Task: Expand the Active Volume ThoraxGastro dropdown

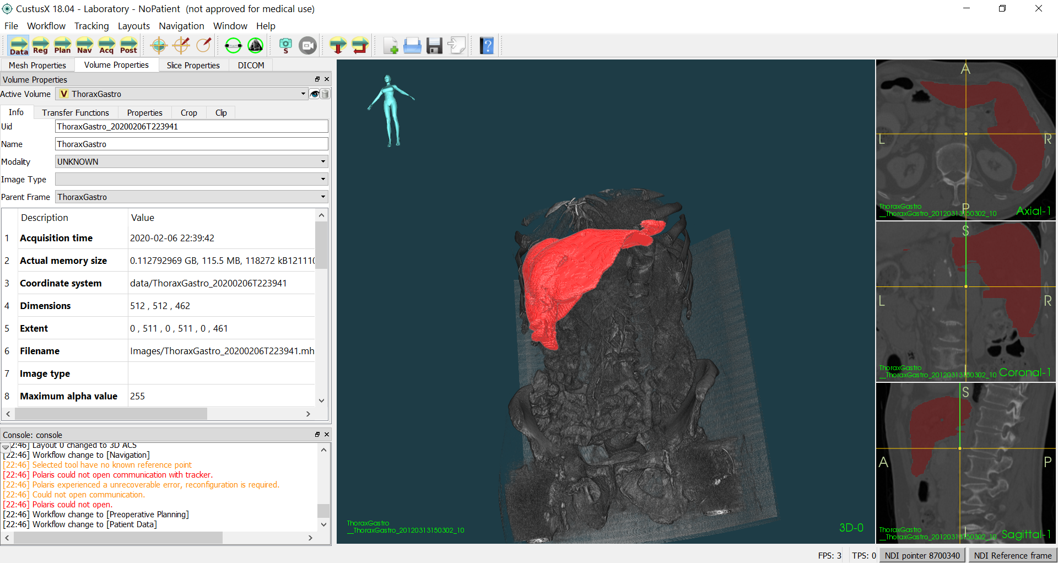Action: [x=181, y=94]
